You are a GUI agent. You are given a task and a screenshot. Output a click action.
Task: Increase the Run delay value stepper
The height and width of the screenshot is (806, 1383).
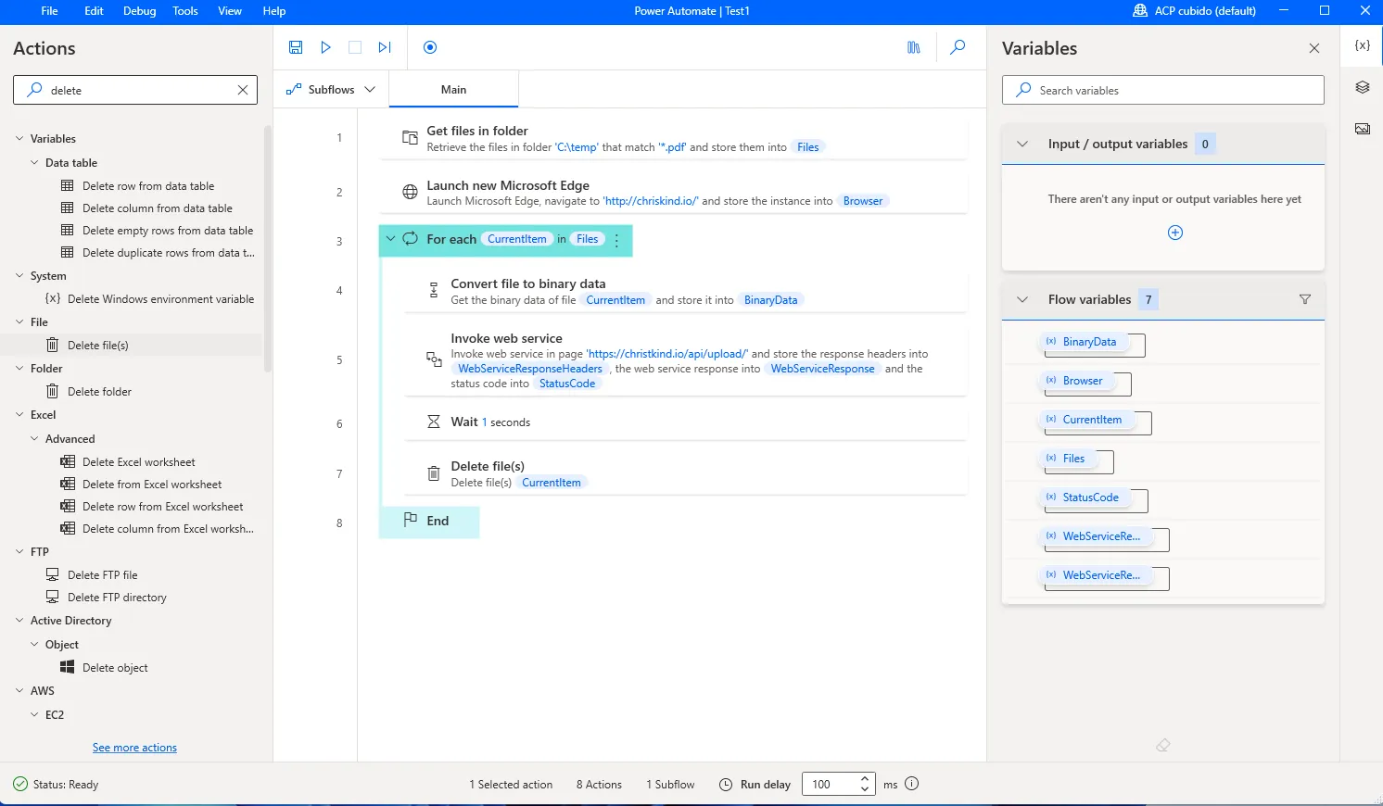tap(864, 778)
